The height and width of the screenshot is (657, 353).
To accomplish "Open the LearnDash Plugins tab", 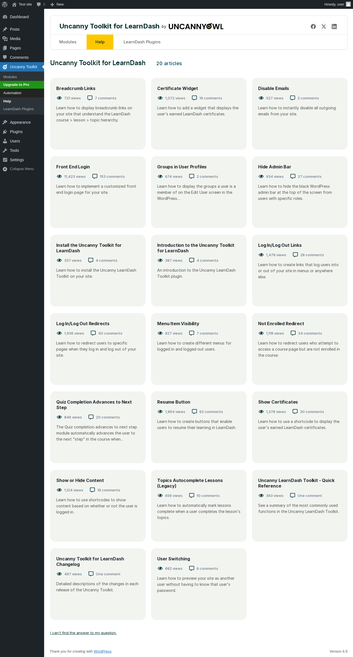I will pos(142,42).
